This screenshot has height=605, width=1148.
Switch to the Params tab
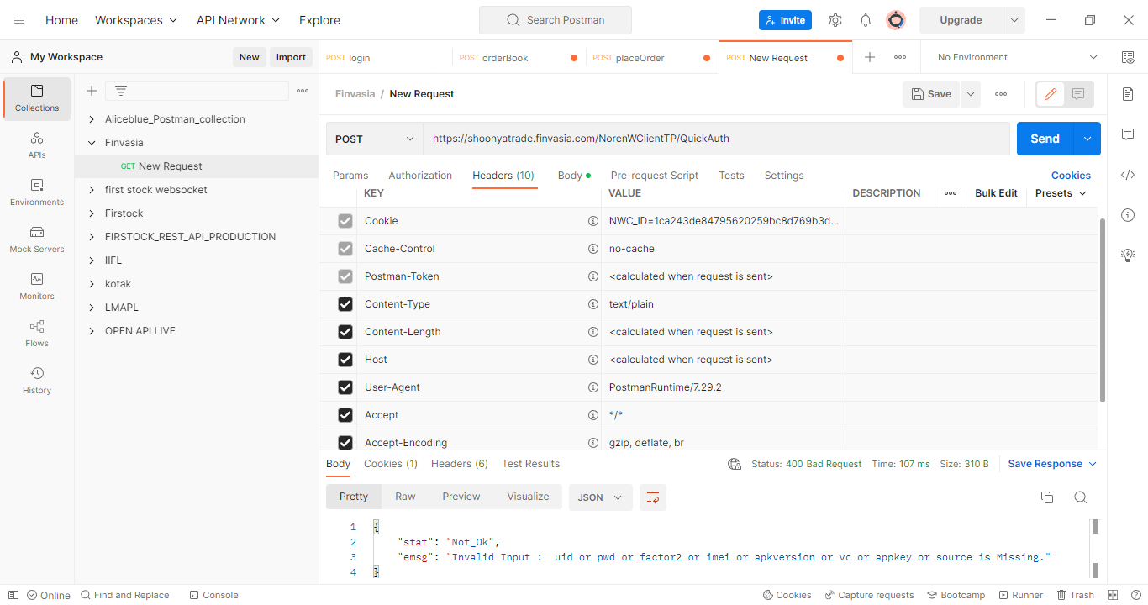click(x=350, y=176)
